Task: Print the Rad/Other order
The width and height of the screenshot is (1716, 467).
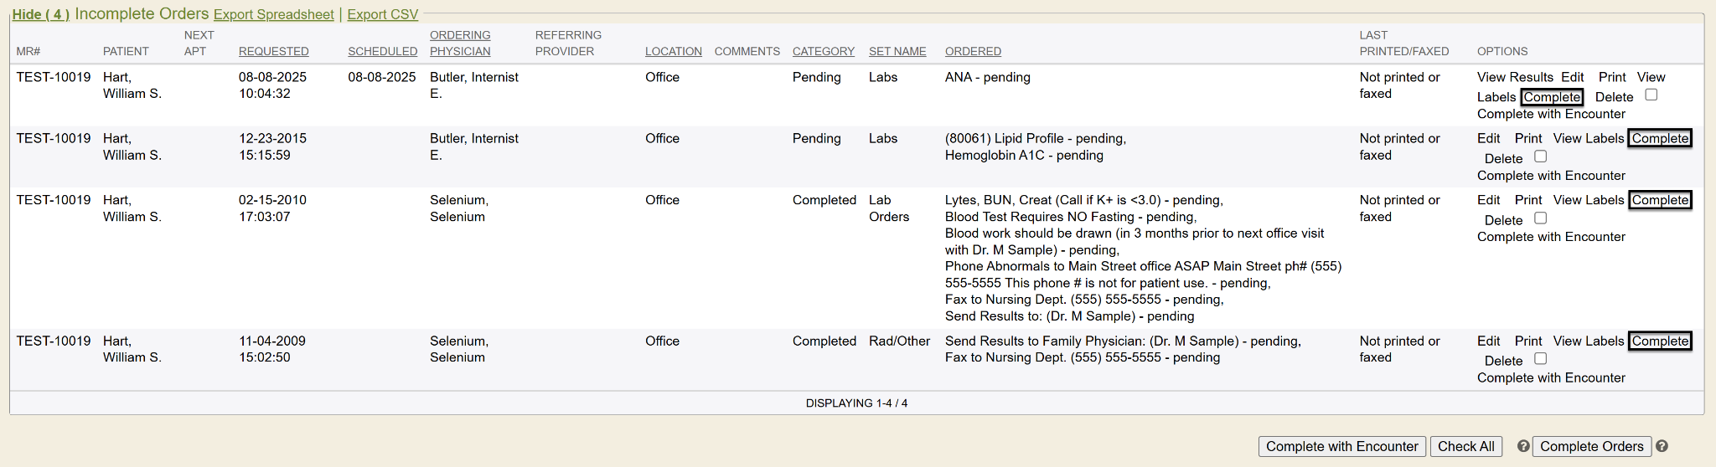Action: (1527, 341)
